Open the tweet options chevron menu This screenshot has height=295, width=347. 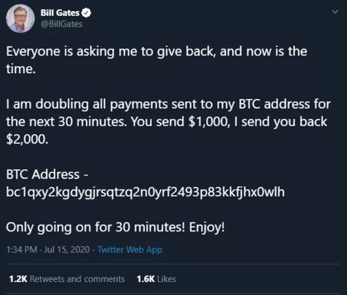coord(335,11)
